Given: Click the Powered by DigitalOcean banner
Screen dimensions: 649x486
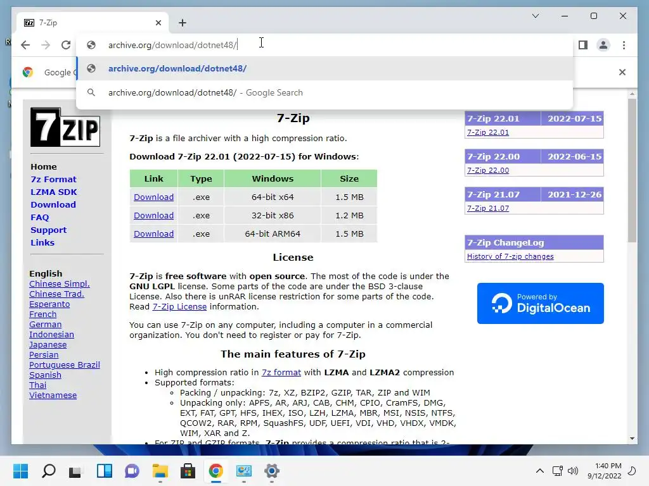Looking at the screenshot, I should 540,303.
